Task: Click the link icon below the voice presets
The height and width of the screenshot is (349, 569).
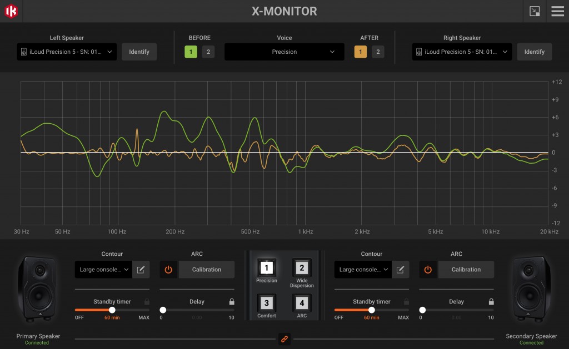Action: tap(284, 338)
